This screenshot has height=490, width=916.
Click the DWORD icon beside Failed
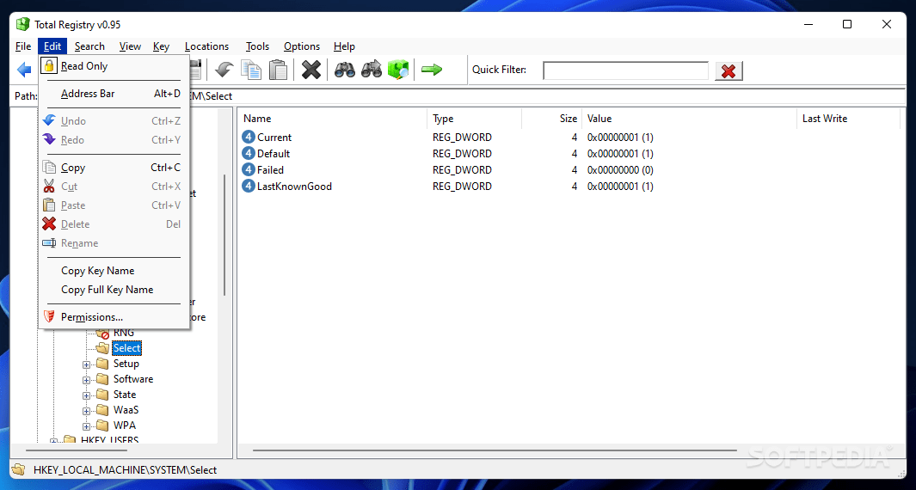tap(249, 170)
